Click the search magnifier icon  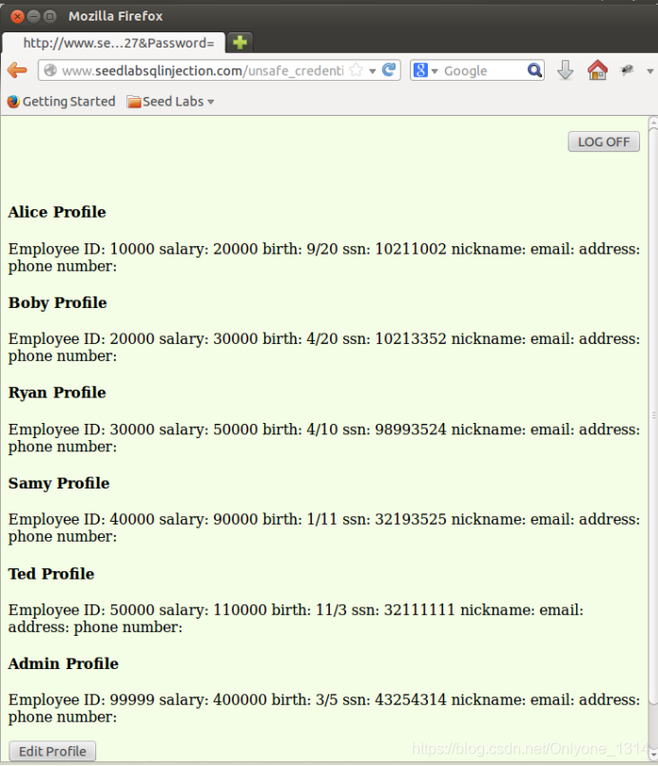click(x=534, y=70)
